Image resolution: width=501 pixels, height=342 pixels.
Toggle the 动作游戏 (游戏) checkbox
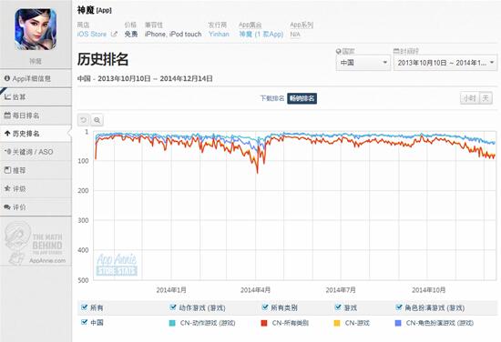coord(173,307)
